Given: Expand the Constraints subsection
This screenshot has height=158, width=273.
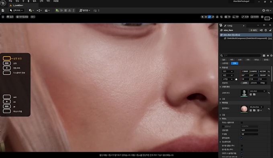Looking at the screenshot, I should click(x=220, y=142).
